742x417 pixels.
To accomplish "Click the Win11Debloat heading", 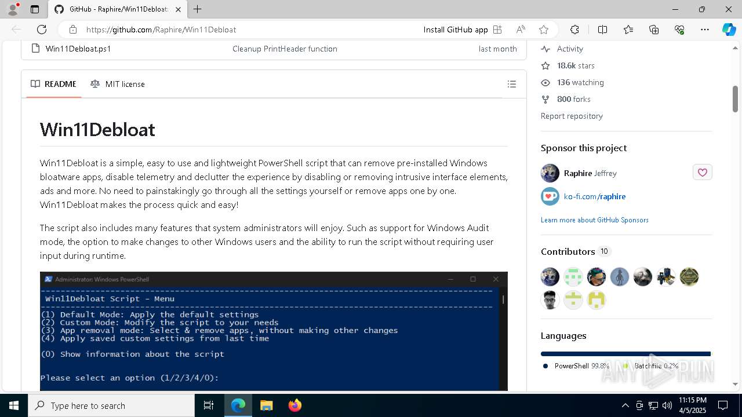I will [x=97, y=129].
